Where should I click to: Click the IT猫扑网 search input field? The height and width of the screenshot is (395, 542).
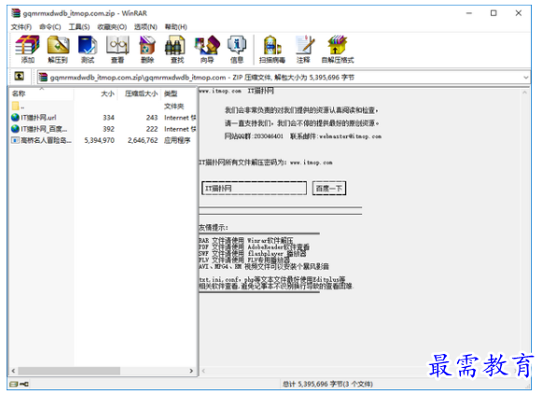[254, 188]
